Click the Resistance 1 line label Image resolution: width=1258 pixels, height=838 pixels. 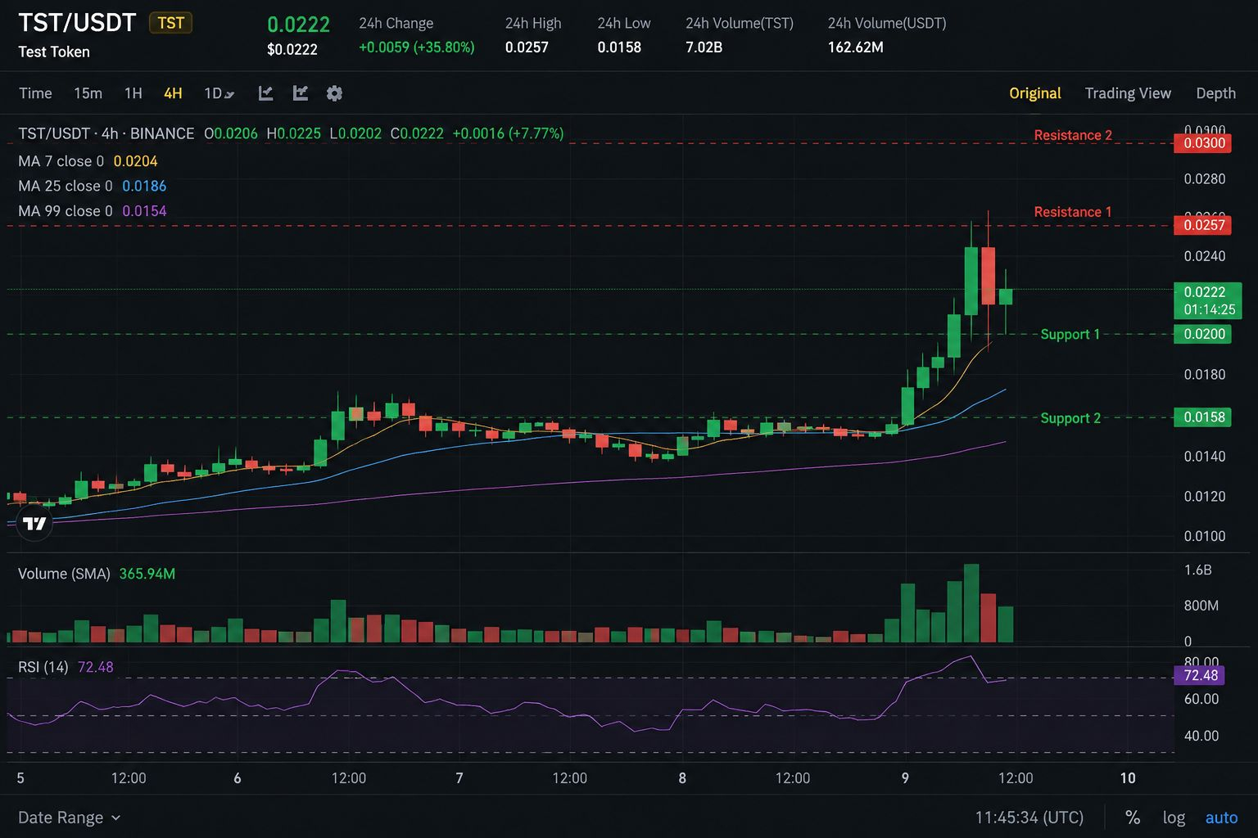[x=1073, y=212]
